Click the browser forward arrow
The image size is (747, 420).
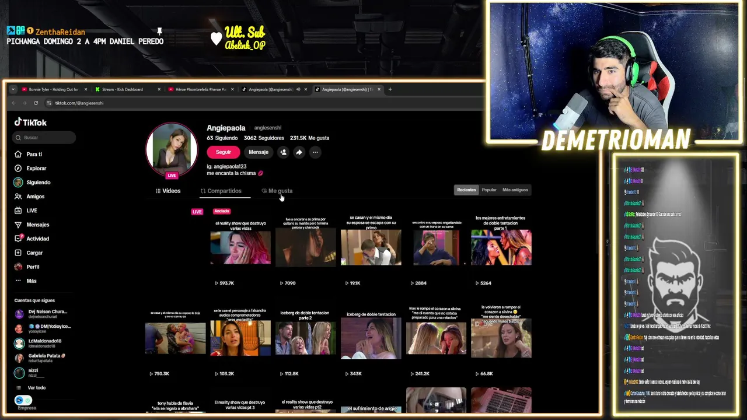pos(25,103)
